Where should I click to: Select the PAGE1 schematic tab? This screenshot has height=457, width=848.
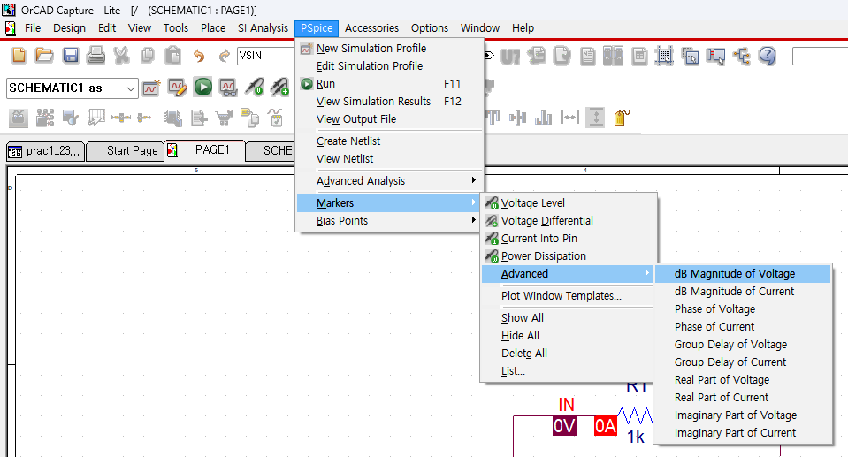coord(205,149)
